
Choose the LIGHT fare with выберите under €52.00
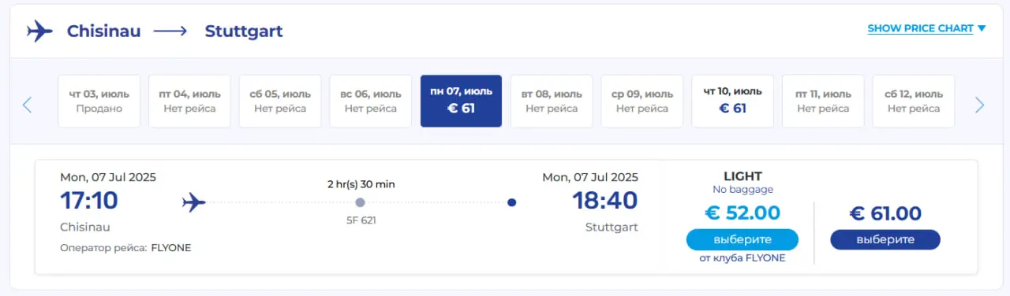coord(742,239)
